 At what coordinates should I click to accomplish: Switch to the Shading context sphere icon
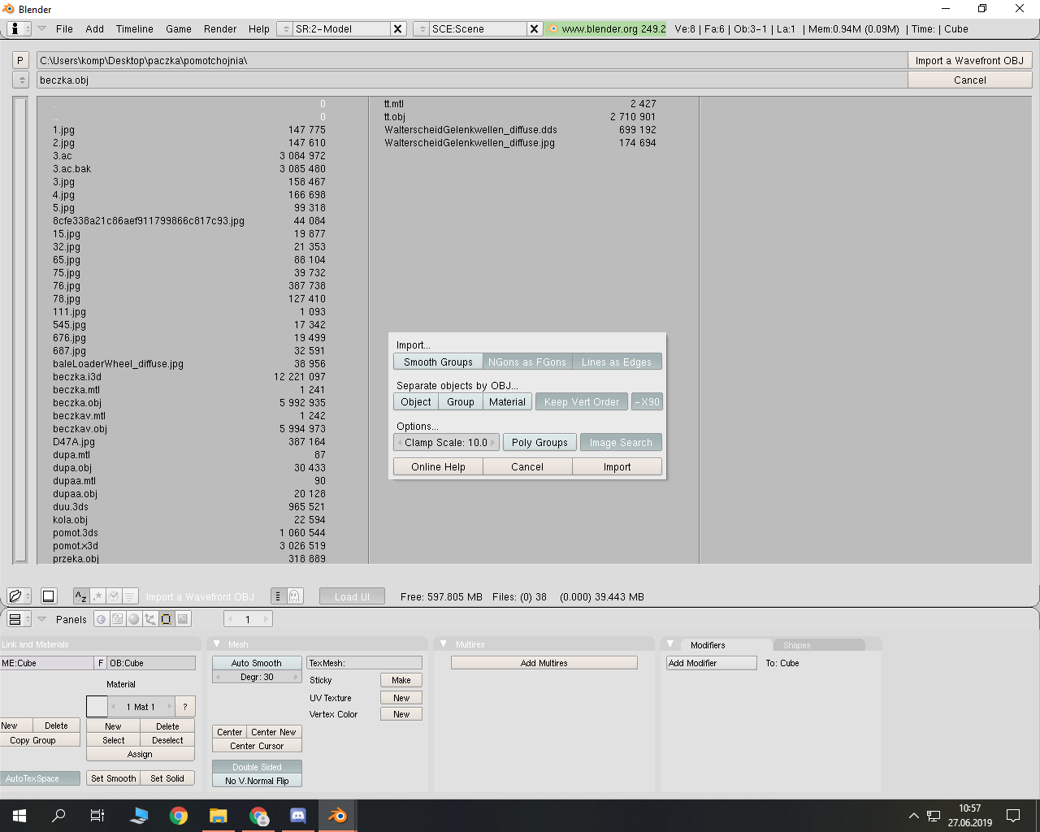click(x=134, y=619)
